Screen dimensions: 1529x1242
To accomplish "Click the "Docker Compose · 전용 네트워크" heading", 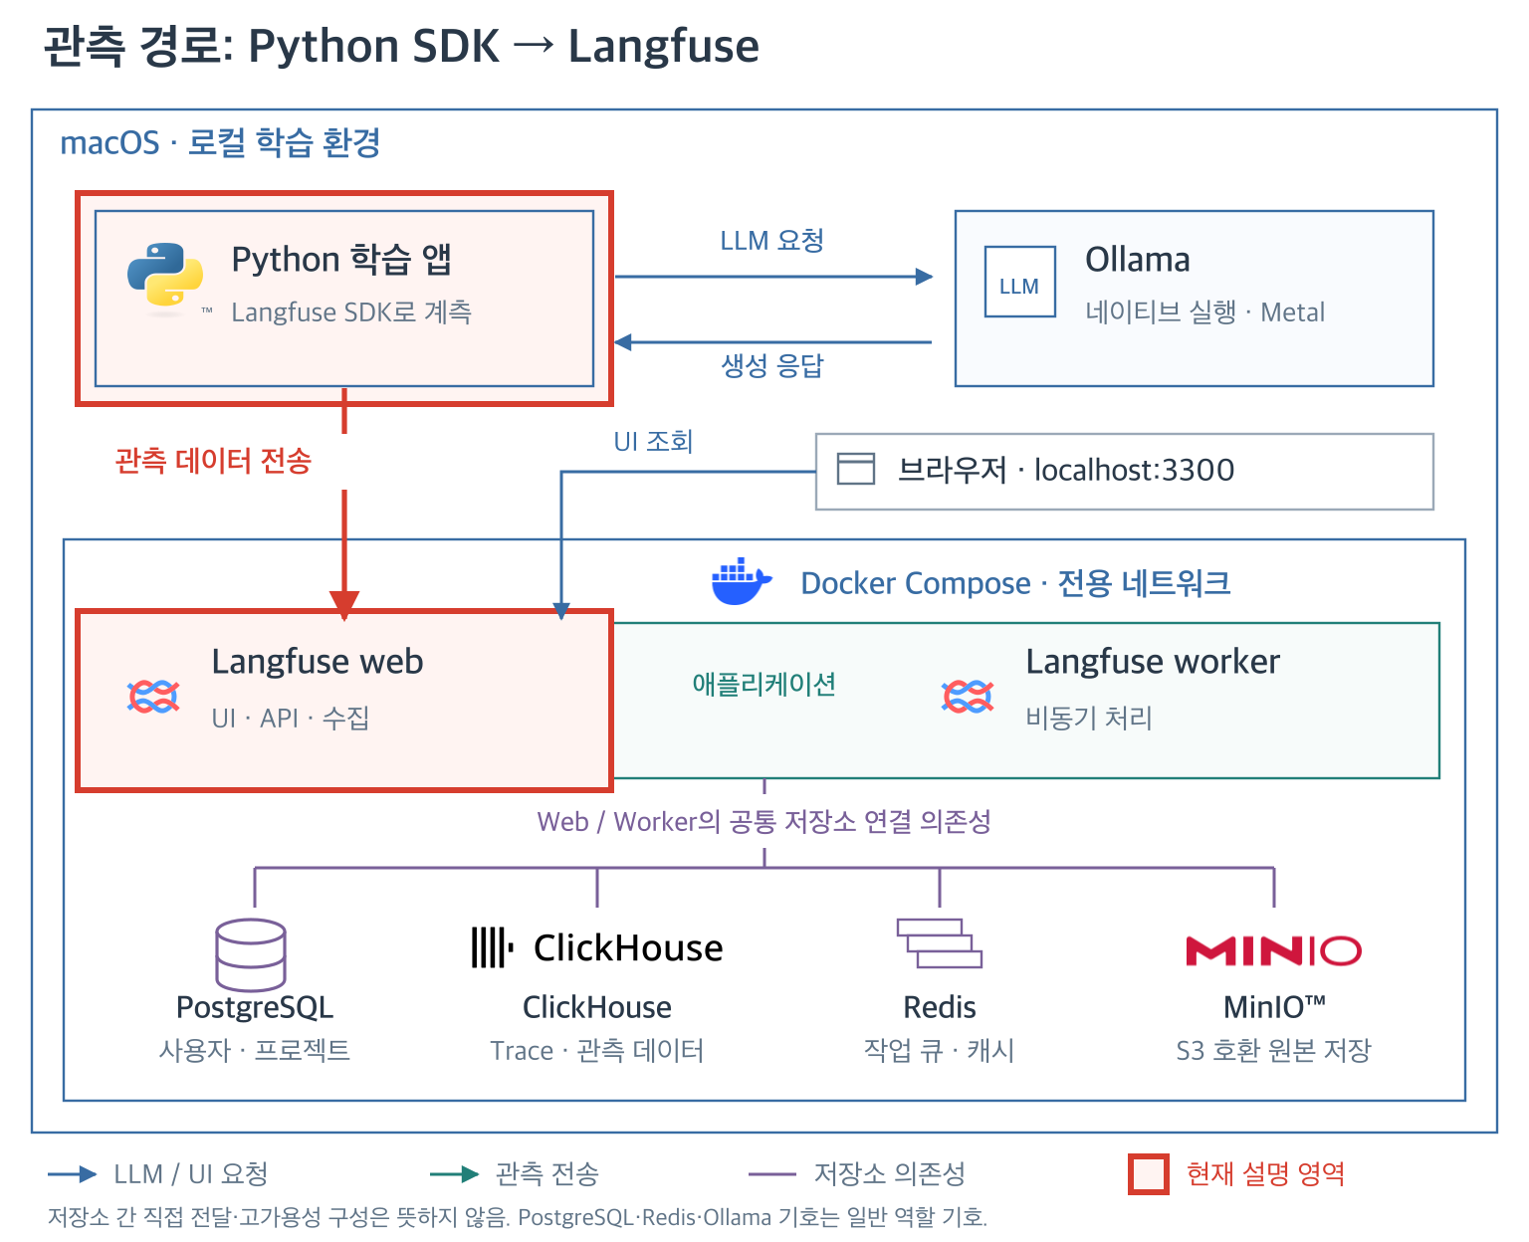I will (x=1015, y=583).
